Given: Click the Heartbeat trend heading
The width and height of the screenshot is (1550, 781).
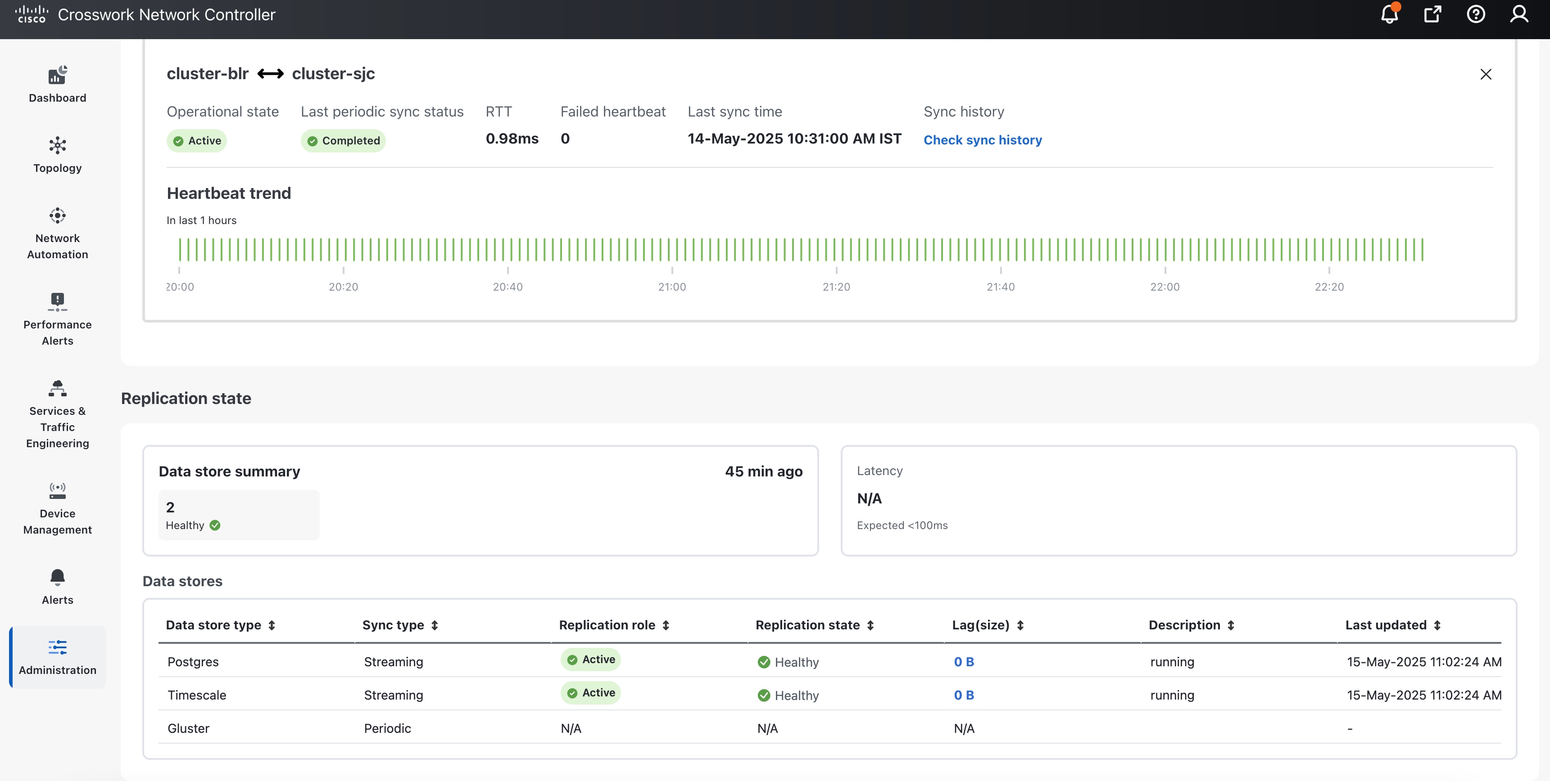Looking at the screenshot, I should [229, 193].
